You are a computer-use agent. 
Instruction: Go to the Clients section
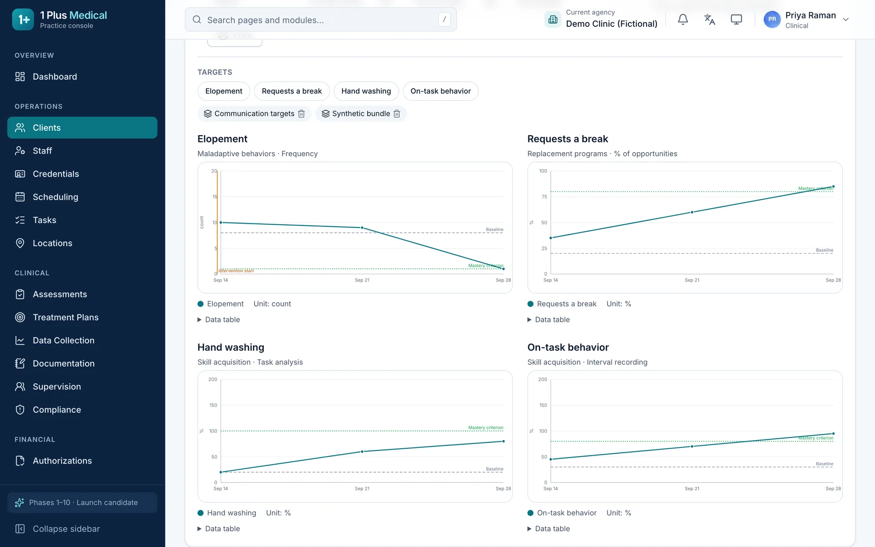pos(82,128)
